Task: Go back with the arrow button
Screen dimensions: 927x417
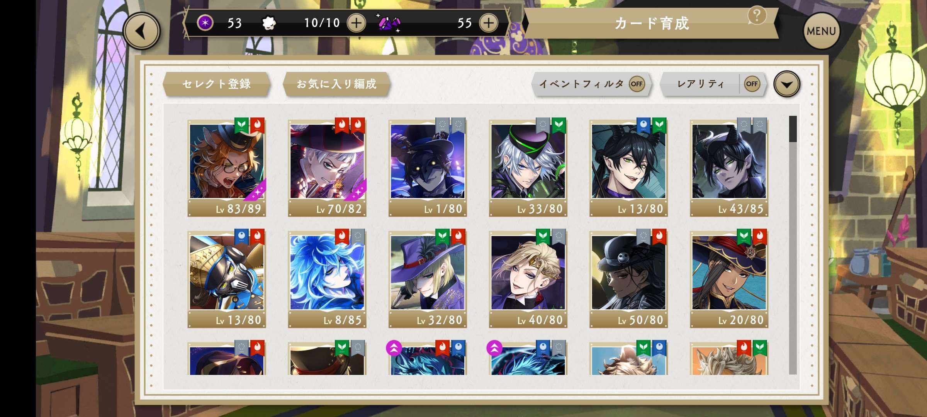Action: point(142,31)
